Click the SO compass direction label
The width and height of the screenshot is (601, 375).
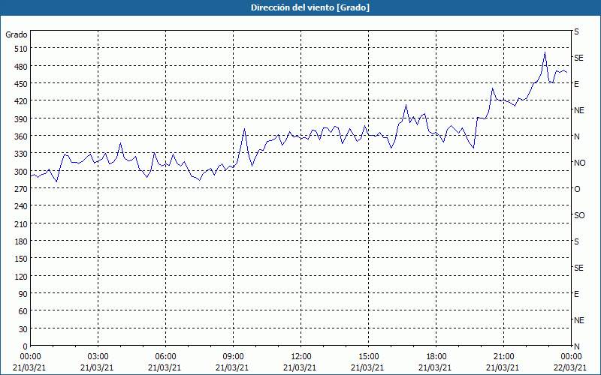579,215
